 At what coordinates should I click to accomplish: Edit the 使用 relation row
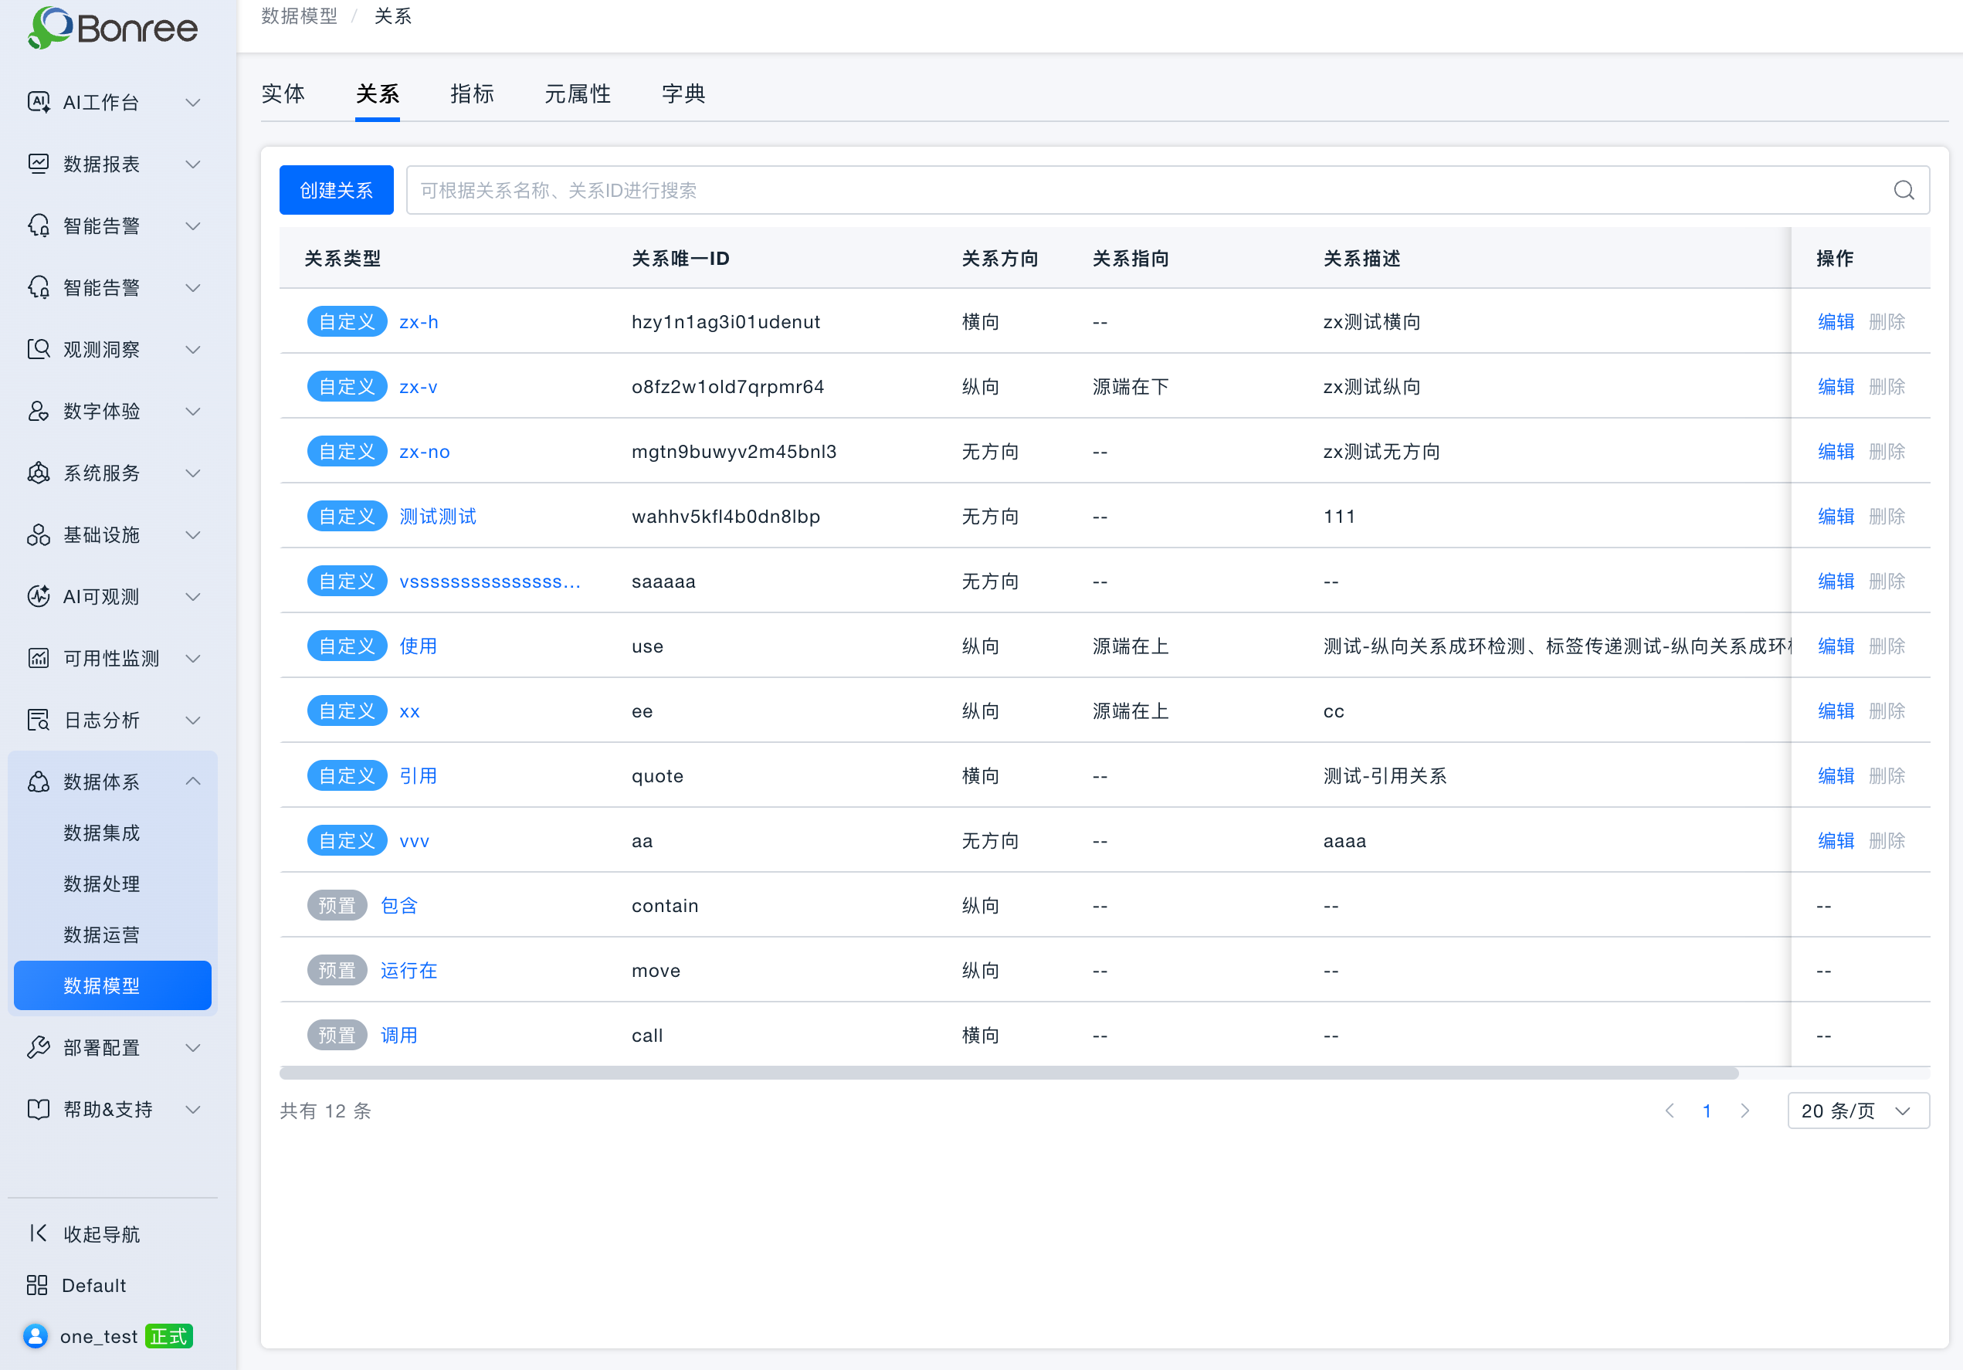pyautogui.click(x=1836, y=646)
